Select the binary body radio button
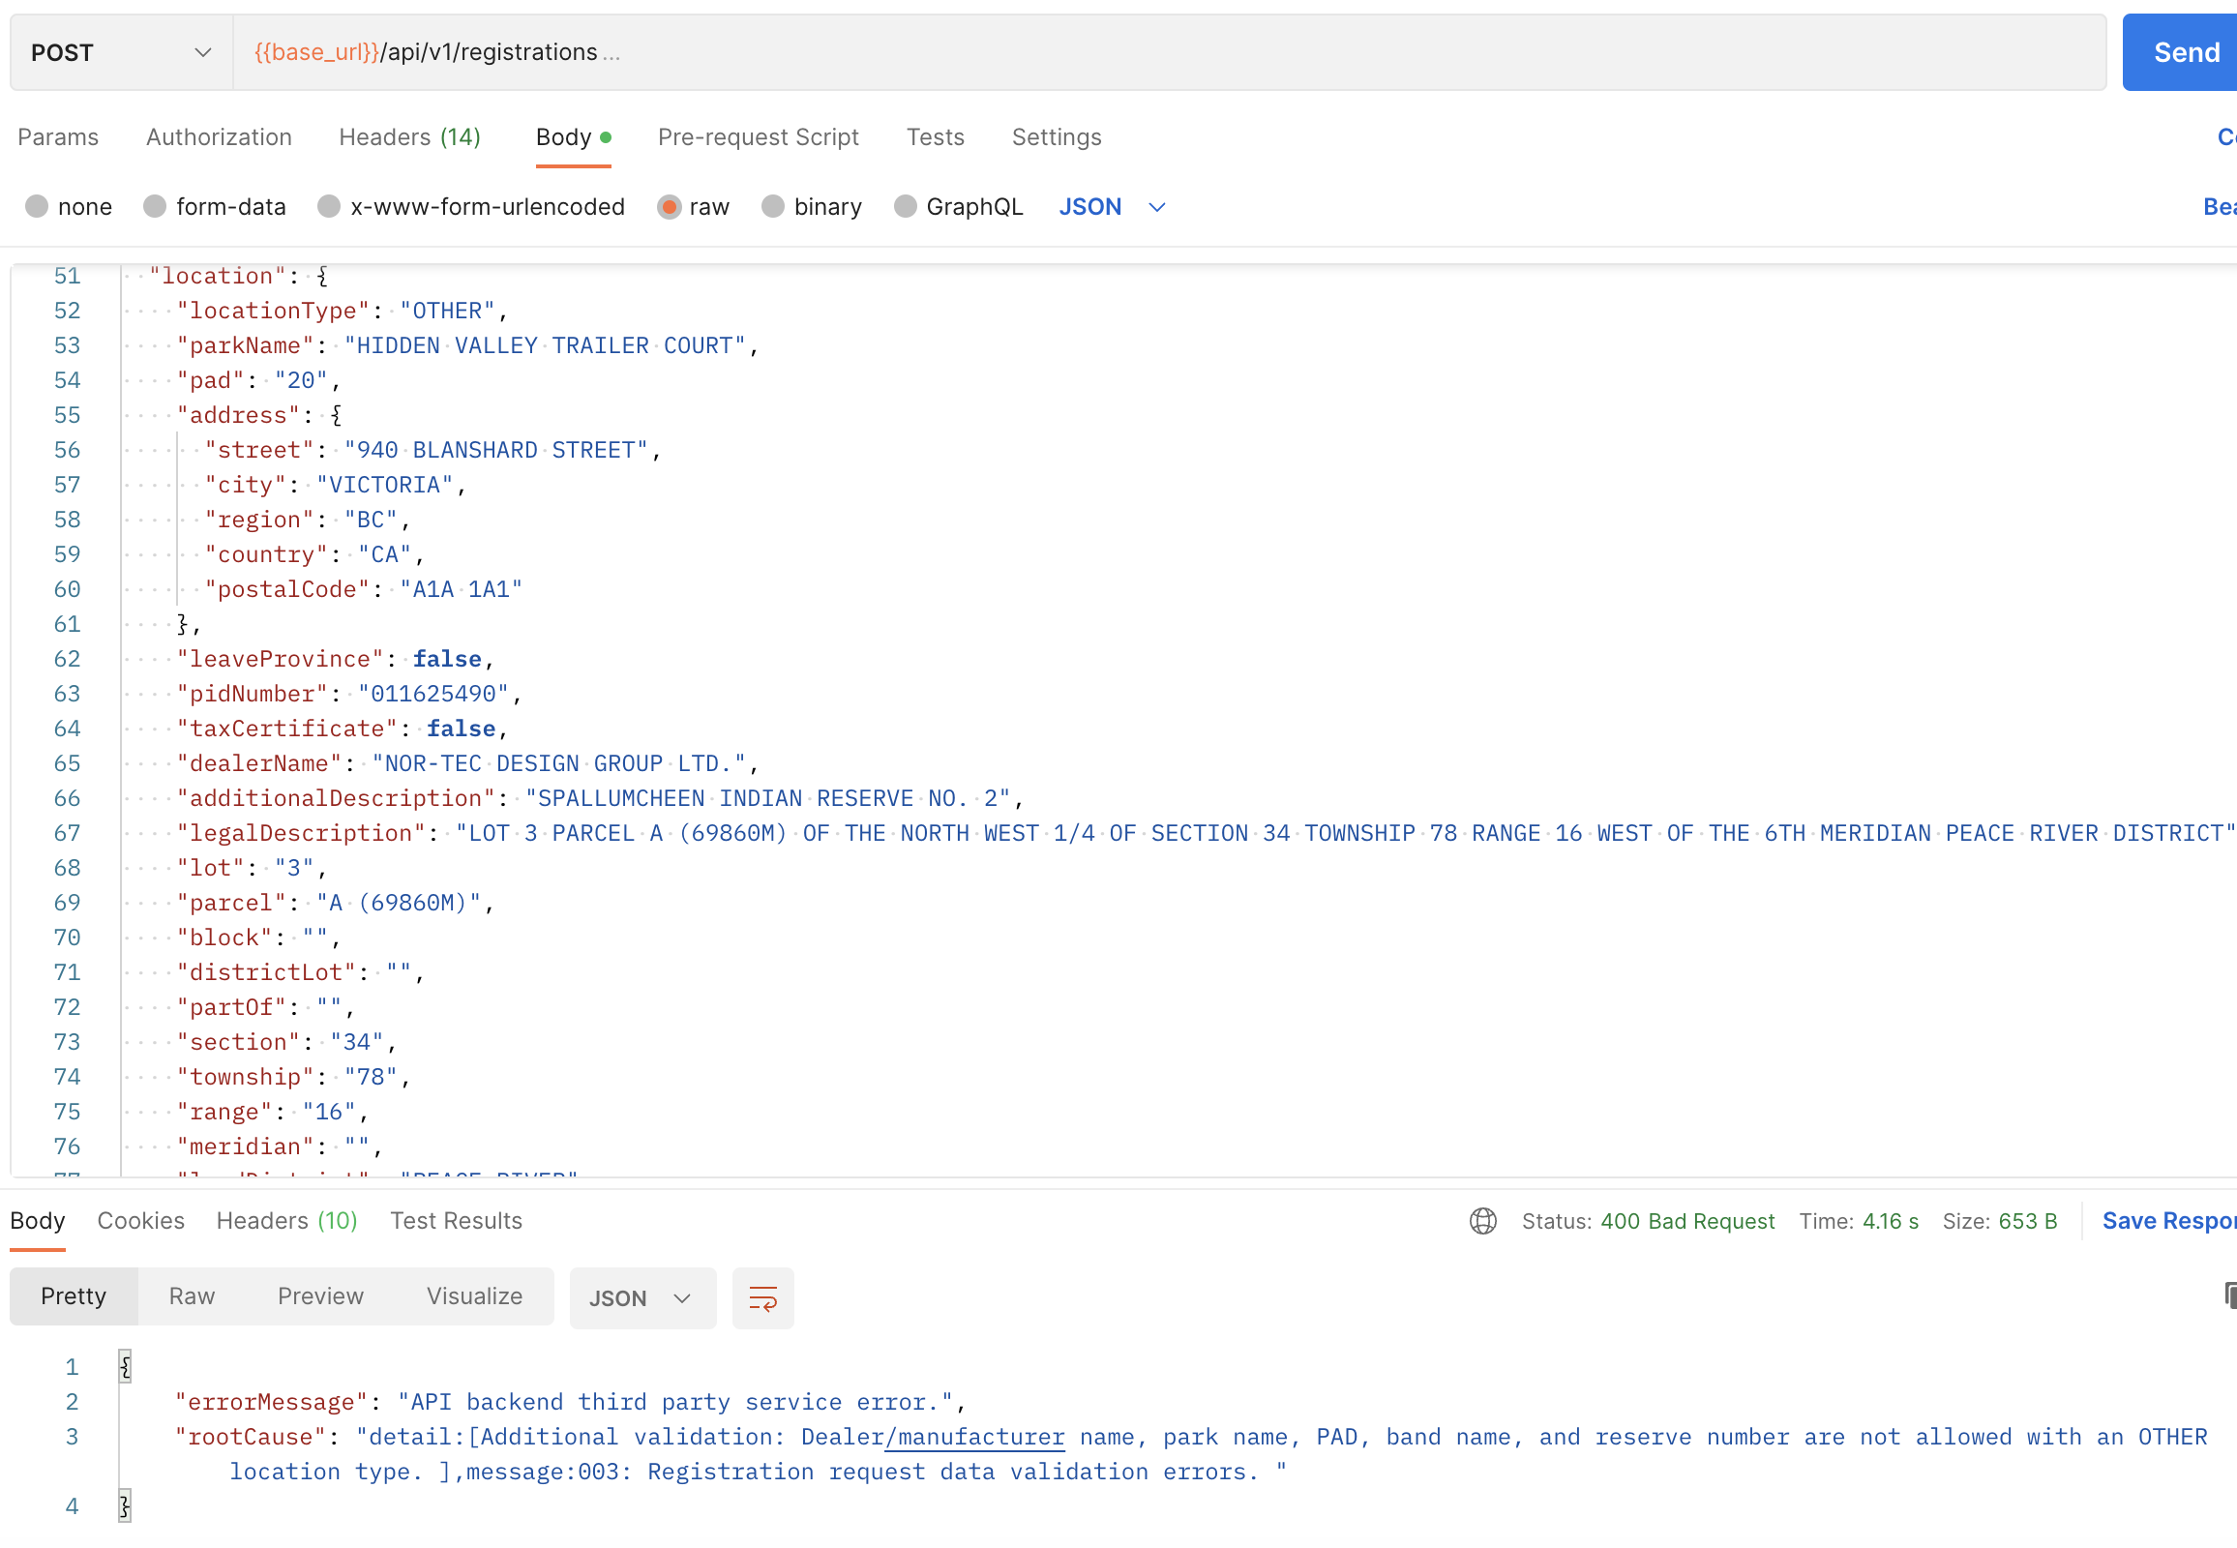 pos(773,207)
